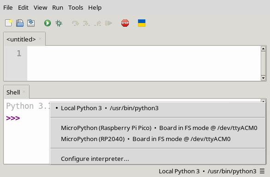The image size is (270, 177).
Task: Click editor scrollbar up arrow
Action: coord(263,49)
